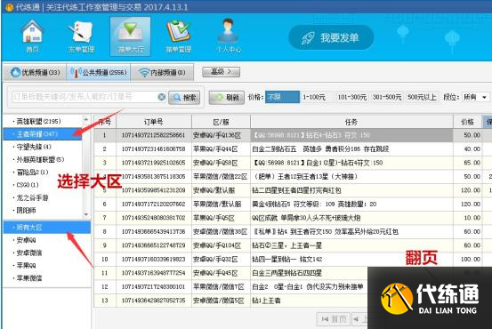Switch to 优质频道 tab
Screen dimensions: 492x329
(x=35, y=72)
